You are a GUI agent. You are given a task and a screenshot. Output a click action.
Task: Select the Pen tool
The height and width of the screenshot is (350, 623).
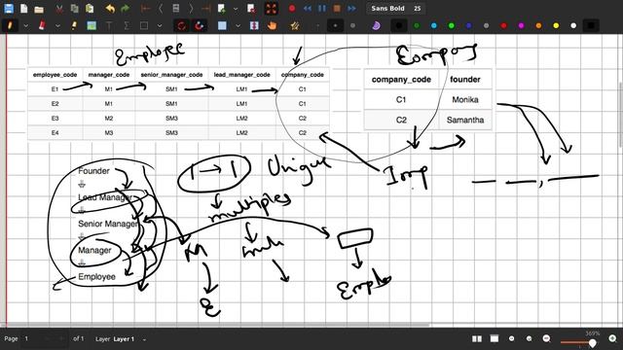tap(10, 26)
